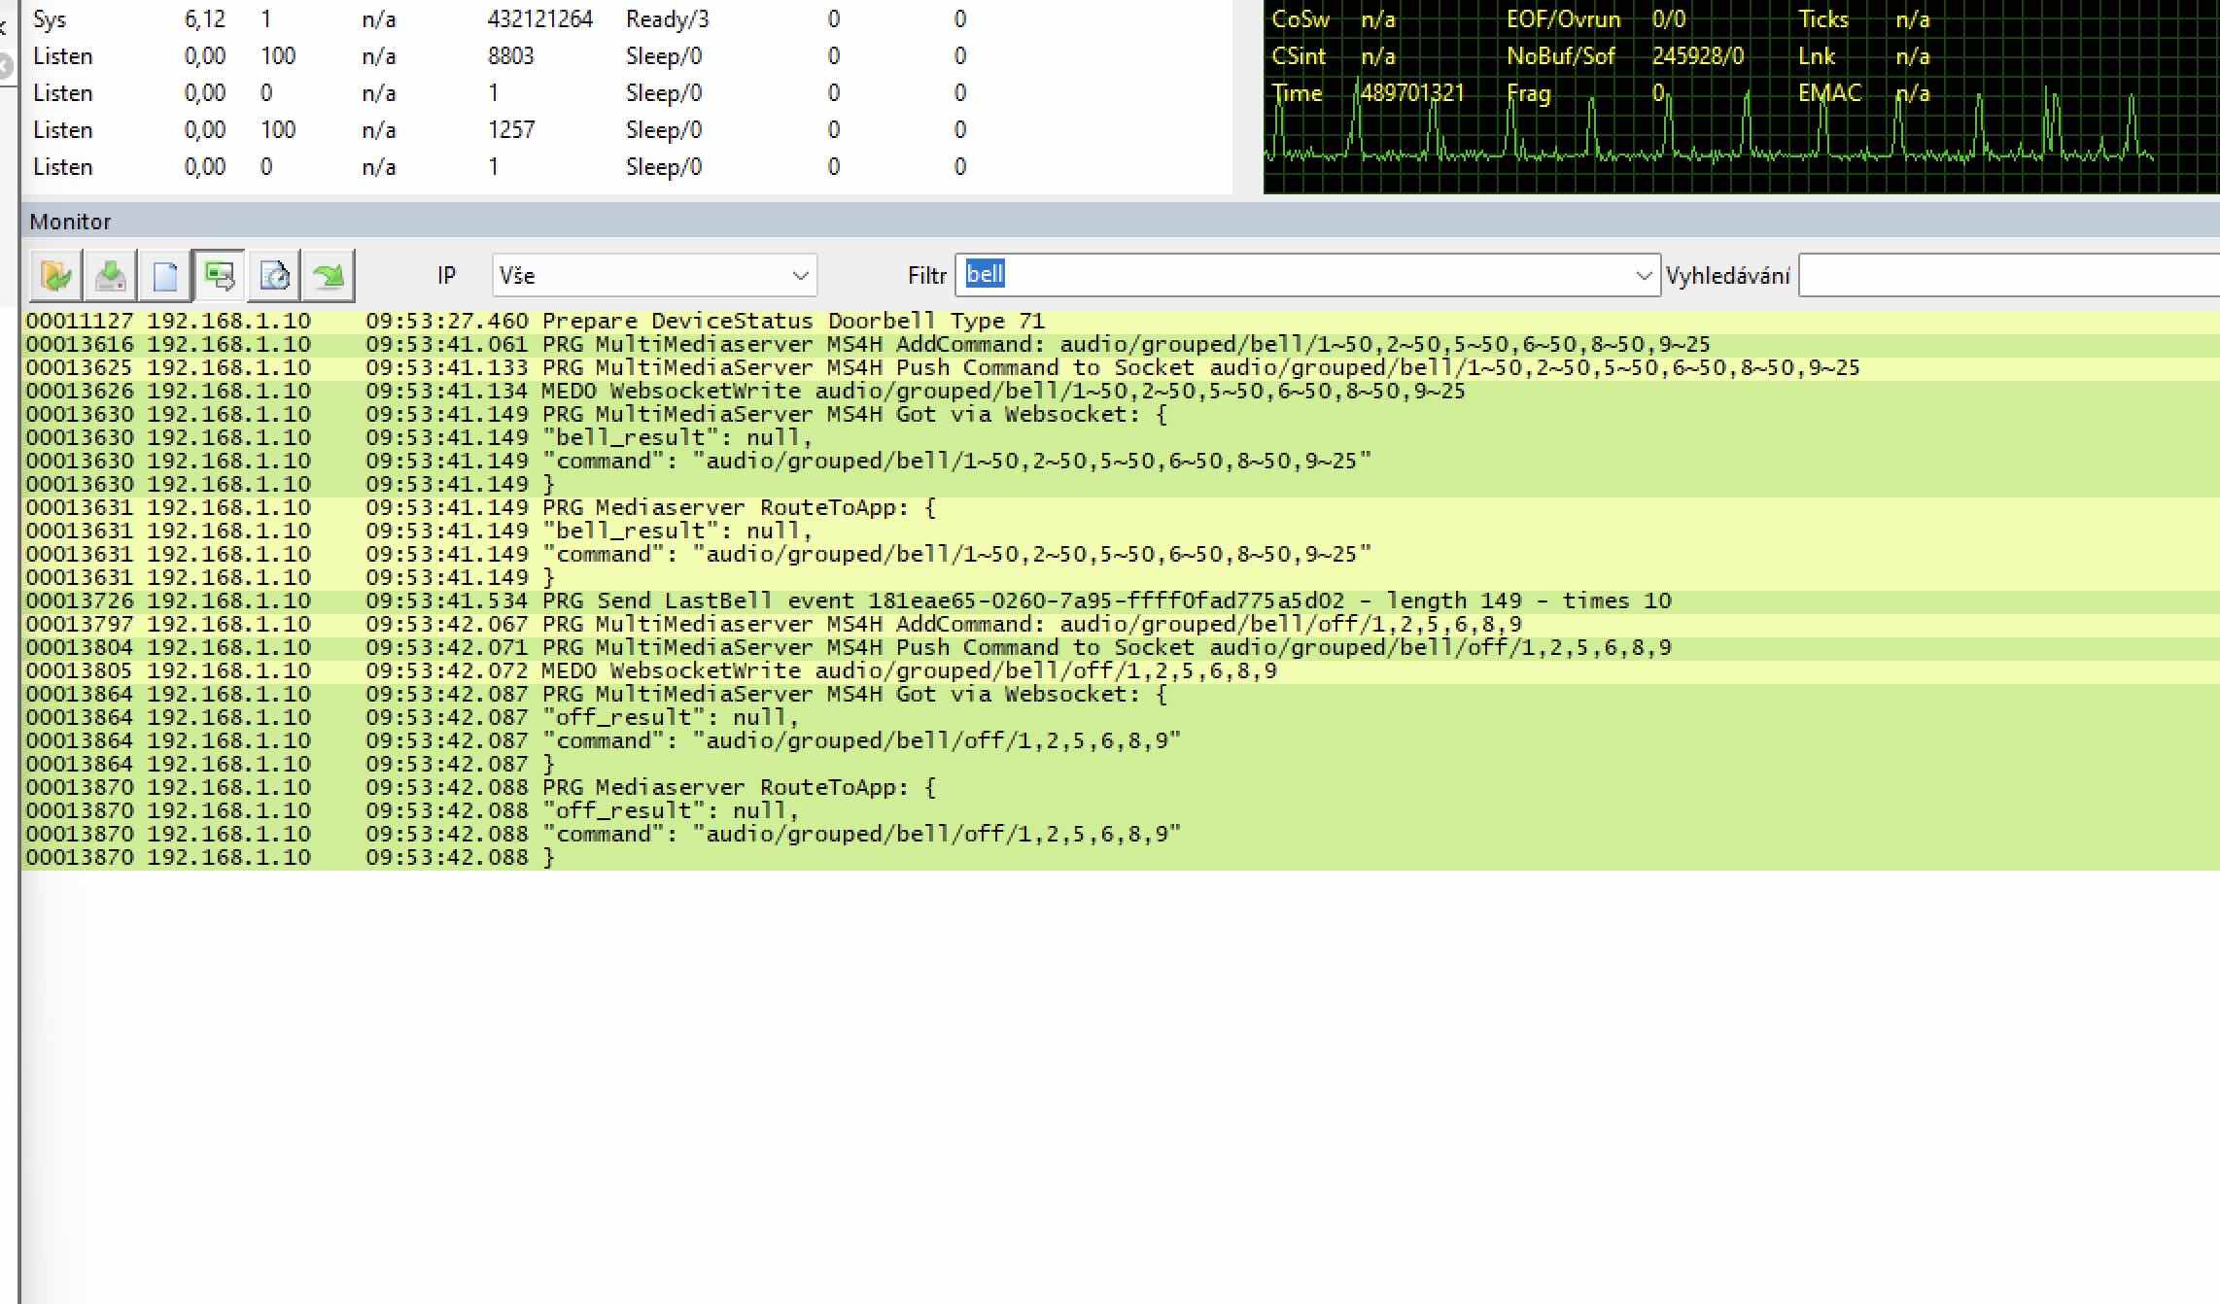The image size is (2220, 1304).
Task: Click into the Filtr field containing bell
Action: 1293,276
